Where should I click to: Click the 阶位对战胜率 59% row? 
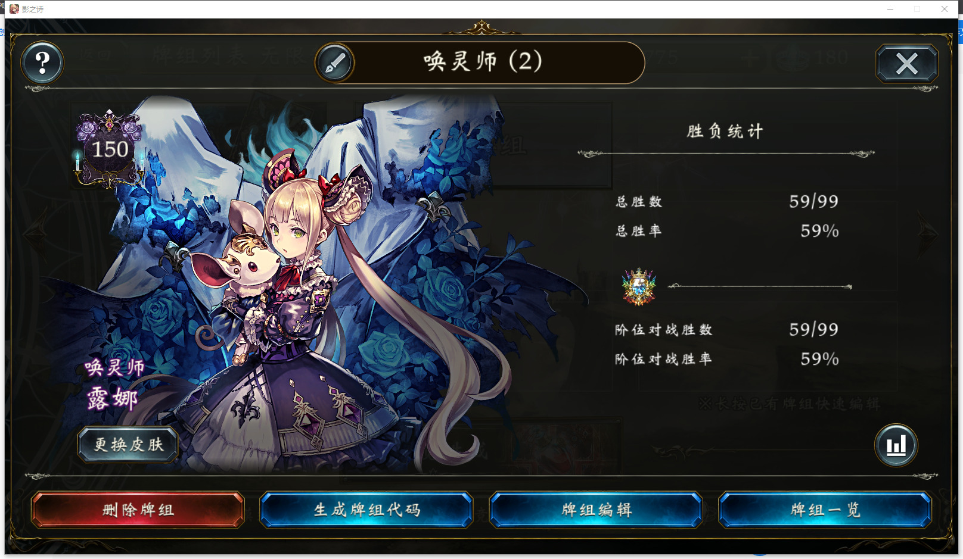coord(726,359)
